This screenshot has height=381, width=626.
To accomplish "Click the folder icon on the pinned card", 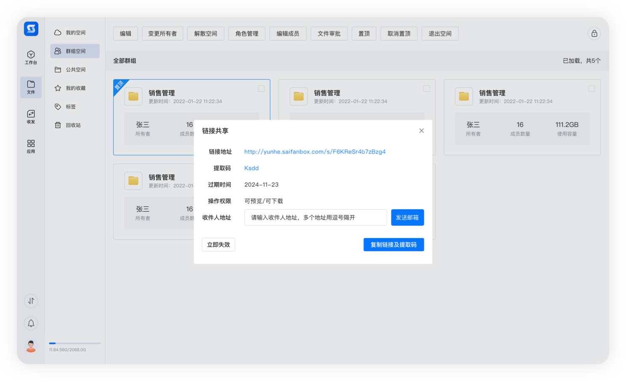I will (x=134, y=97).
